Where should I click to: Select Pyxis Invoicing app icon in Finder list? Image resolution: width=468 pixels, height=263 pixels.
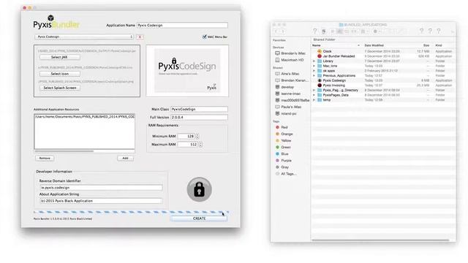click(x=320, y=85)
